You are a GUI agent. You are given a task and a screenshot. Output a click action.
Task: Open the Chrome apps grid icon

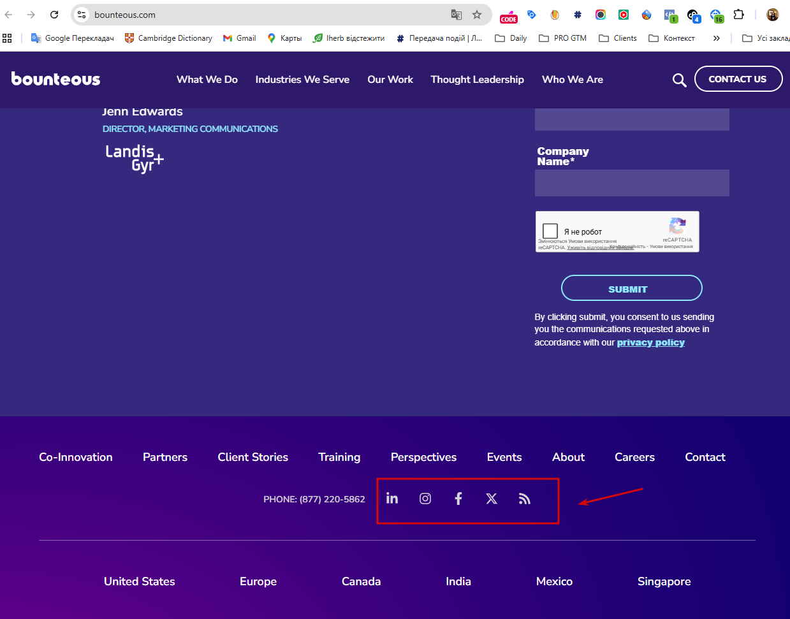(x=8, y=38)
